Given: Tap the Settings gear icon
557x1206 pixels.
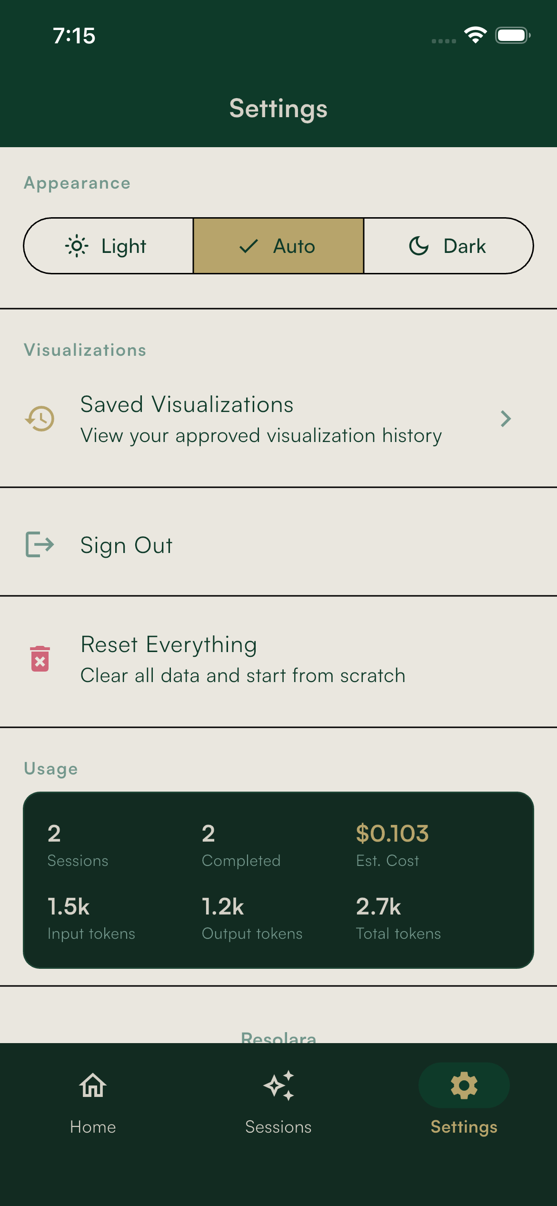Looking at the screenshot, I should coord(464,1085).
